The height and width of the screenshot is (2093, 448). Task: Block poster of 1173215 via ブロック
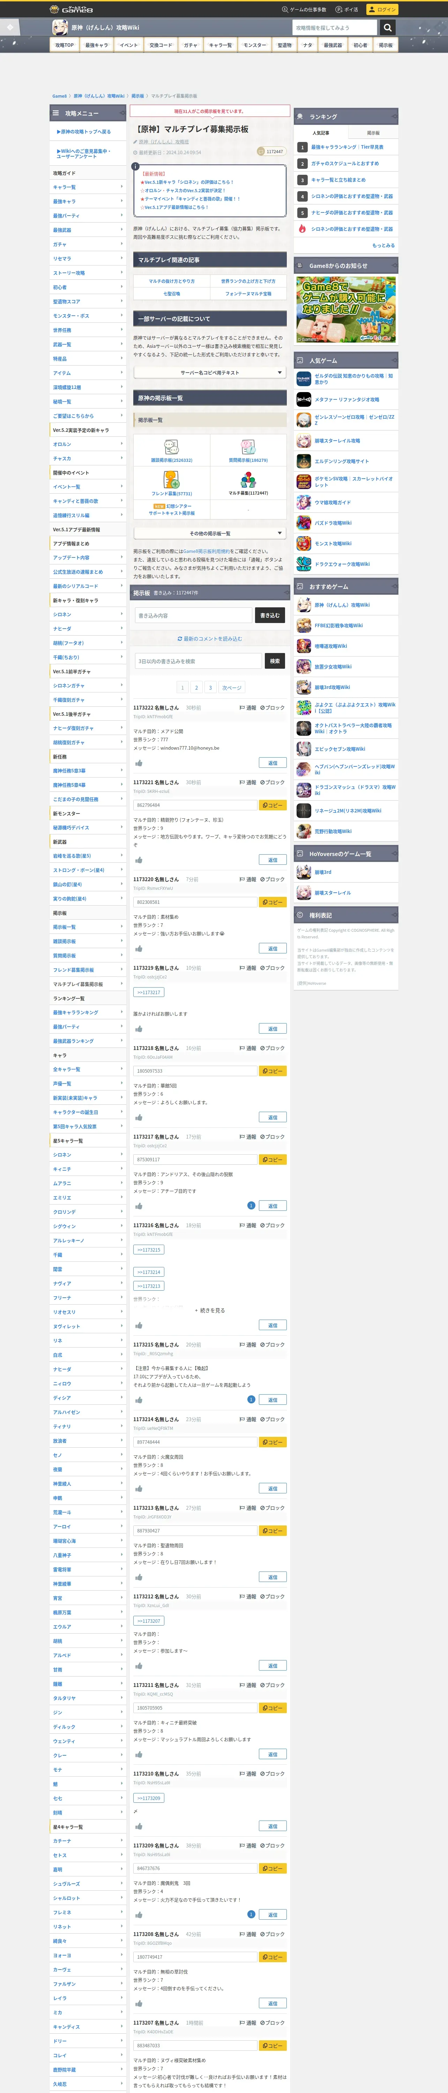272,1345
